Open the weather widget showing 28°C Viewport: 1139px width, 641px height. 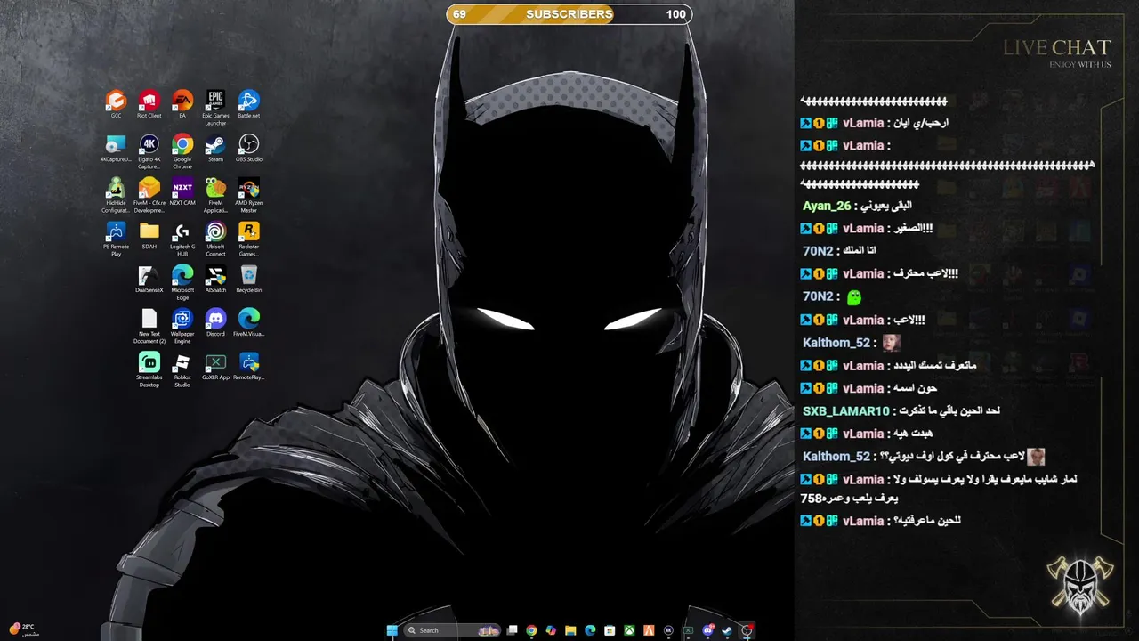click(22, 629)
